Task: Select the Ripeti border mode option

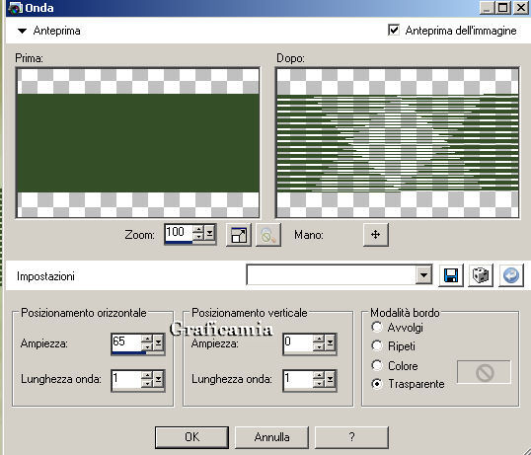Action: point(377,346)
